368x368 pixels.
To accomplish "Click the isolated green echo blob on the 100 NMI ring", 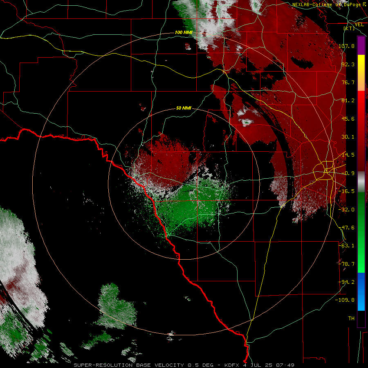I will click(116, 306).
